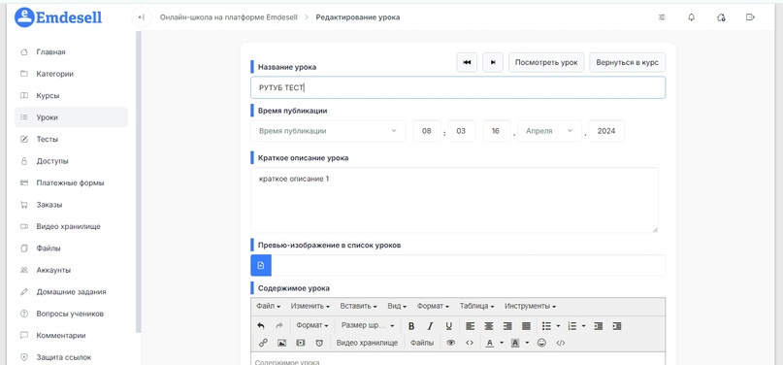Open the emoticons picker
Image resolution: width=783 pixels, height=365 pixels.
point(541,343)
